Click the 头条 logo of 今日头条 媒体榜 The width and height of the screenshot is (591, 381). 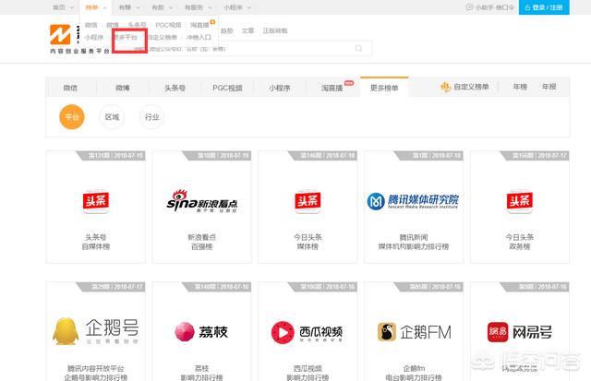[308, 201]
